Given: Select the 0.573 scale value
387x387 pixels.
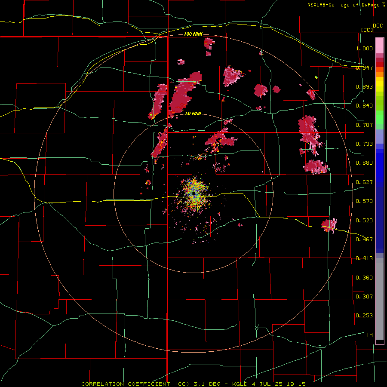Looking at the screenshot, I should coord(364,201).
